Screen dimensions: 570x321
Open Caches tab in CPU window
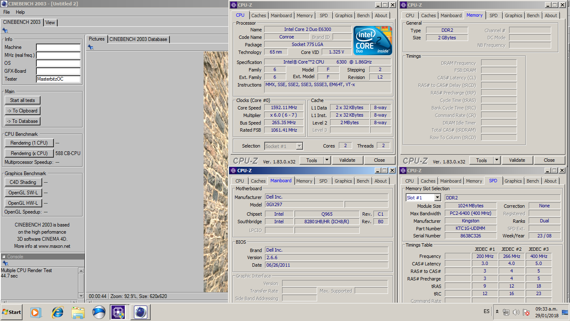[x=259, y=15]
